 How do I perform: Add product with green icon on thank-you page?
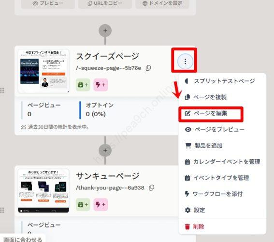coord(83,205)
